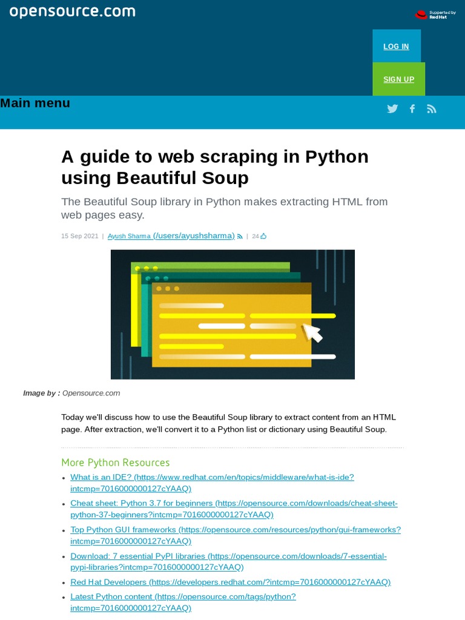The height and width of the screenshot is (620, 465).
Task: Click the subtitle about Beautiful Soup library
Action: tap(224, 208)
